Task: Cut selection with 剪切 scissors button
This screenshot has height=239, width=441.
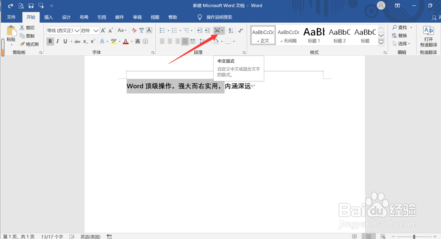Action: pyautogui.click(x=27, y=28)
